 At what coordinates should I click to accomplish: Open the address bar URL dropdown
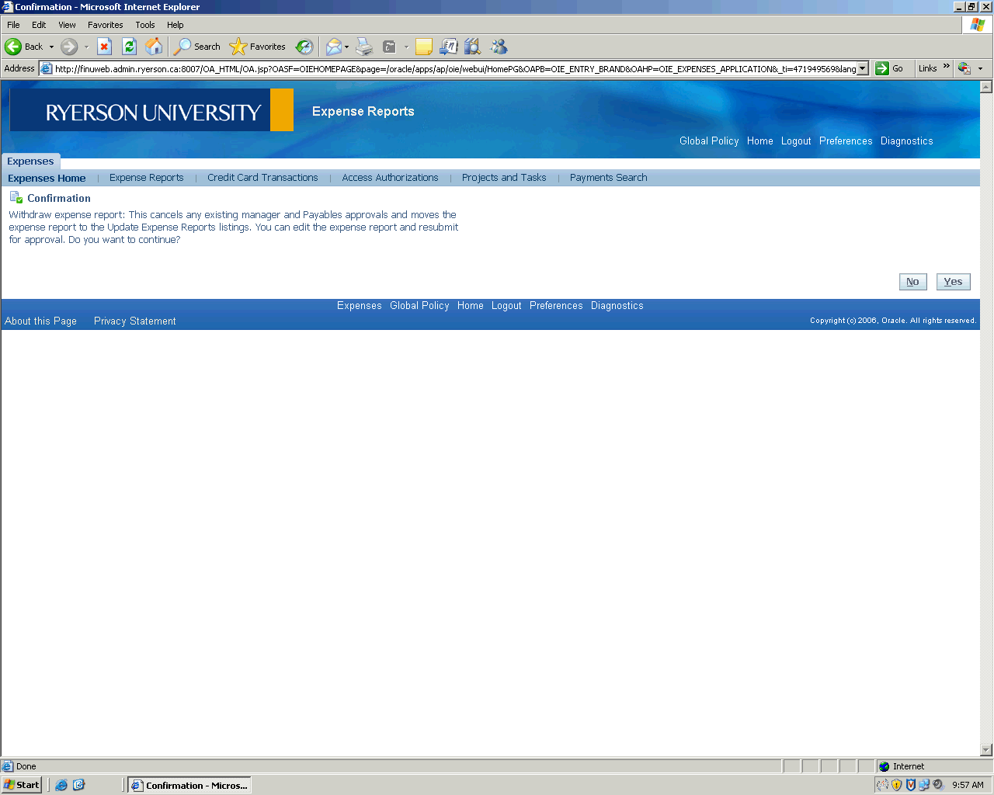click(x=862, y=68)
